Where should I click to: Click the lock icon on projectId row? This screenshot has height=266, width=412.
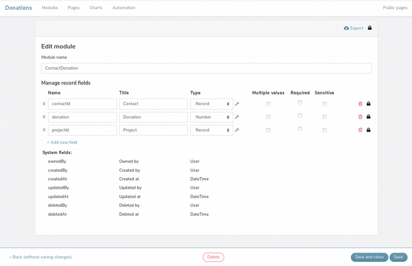pyautogui.click(x=369, y=130)
